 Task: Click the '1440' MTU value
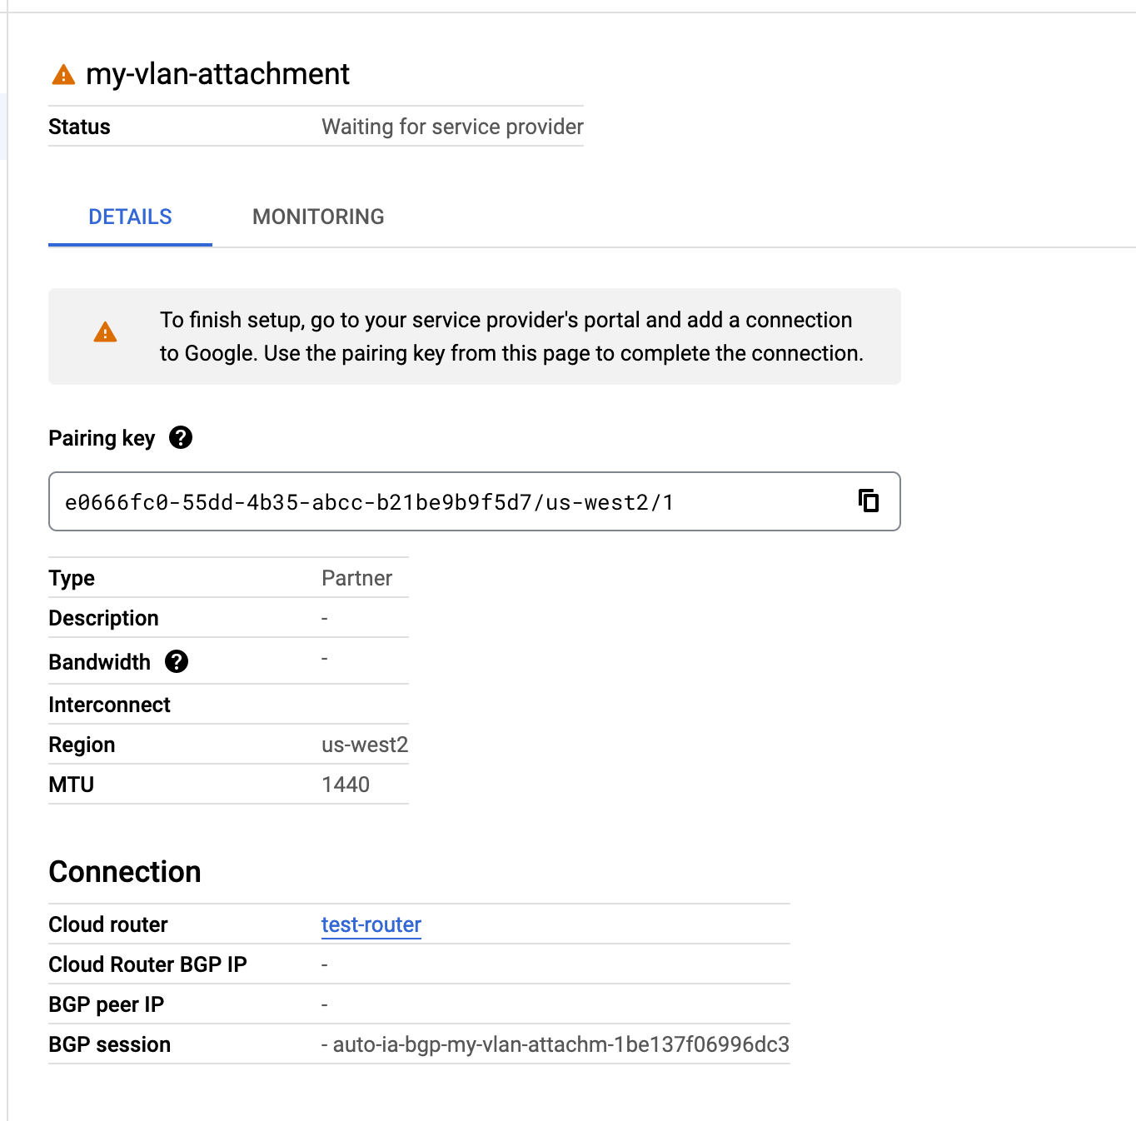coord(346,785)
